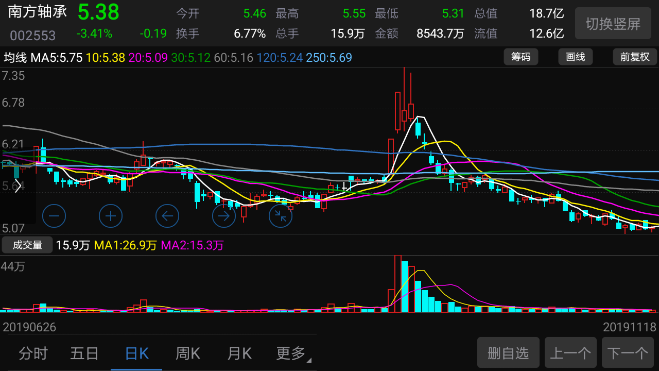Click the MA5:5.75 moving average label
The height and width of the screenshot is (371, 659).
click(57, 58)
